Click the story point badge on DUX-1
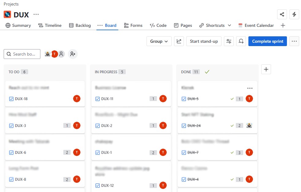This screenshot has height=192, width=301. click(x=153, y=153)
